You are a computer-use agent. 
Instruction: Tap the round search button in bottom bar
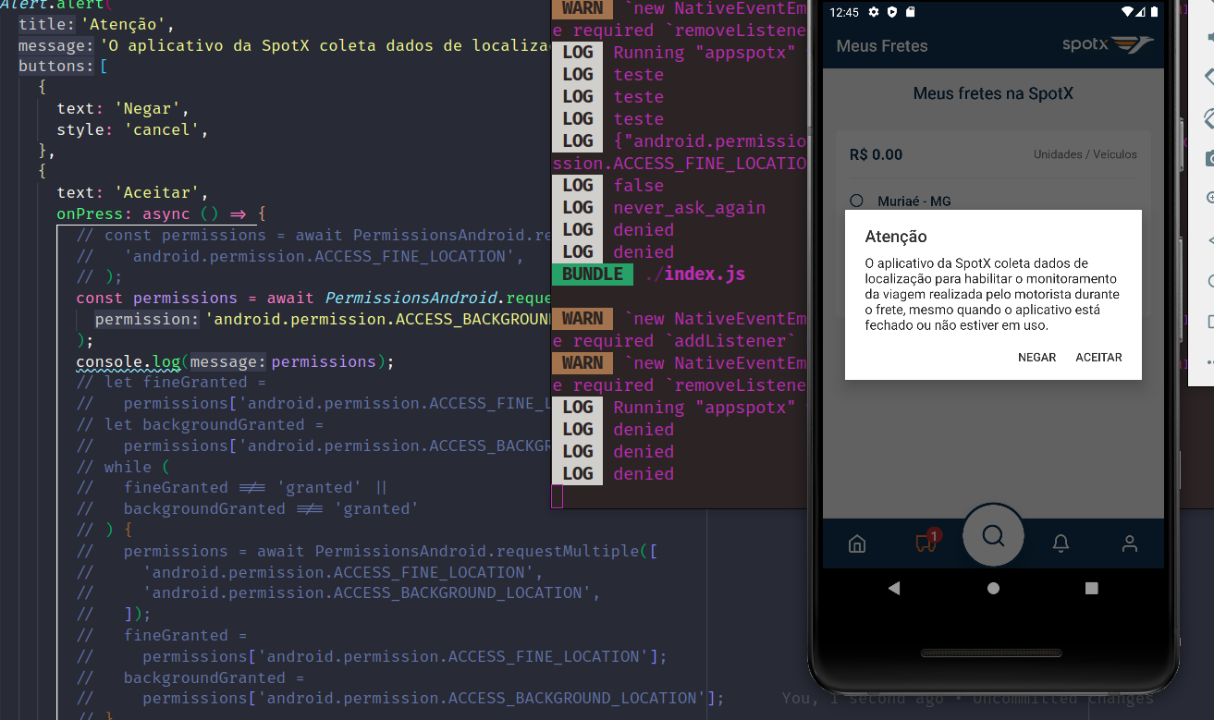click(993, 535)
